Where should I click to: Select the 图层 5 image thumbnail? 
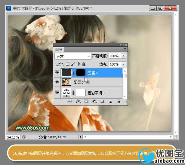tap(66, 82)
